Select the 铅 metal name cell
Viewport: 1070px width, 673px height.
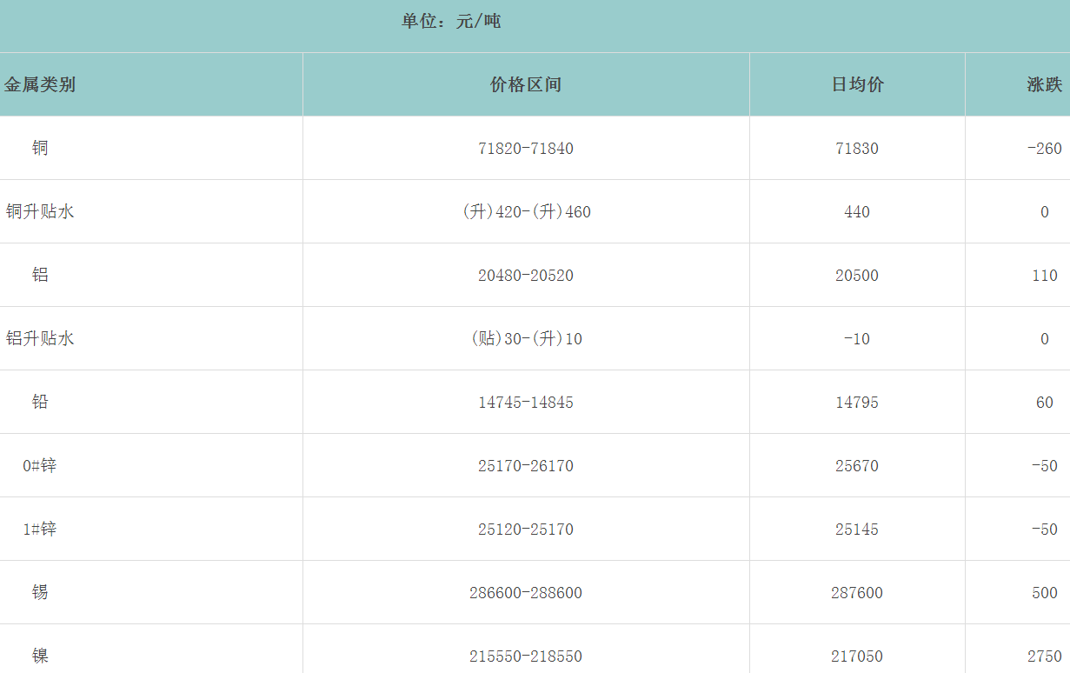[40, 402]
